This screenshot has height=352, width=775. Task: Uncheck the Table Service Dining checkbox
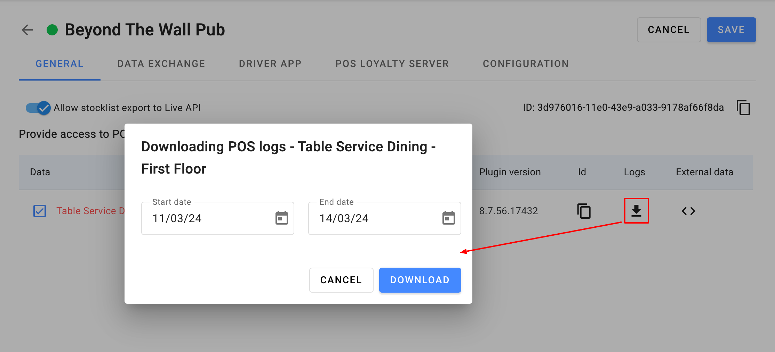coord(40,211)
